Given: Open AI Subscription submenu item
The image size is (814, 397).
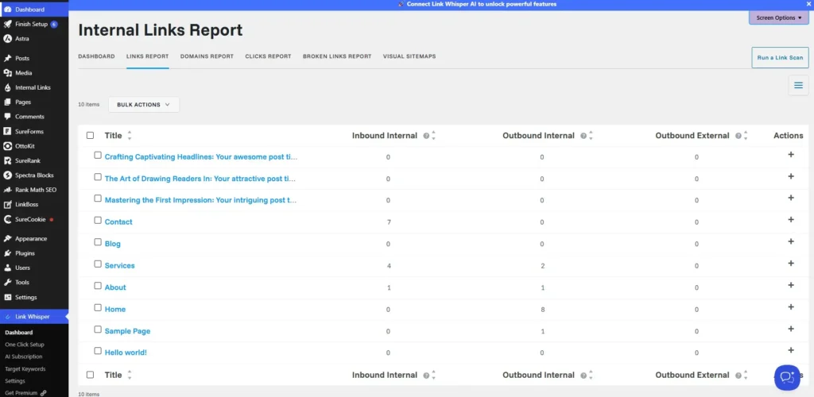Looking at the screenshot, I should [23, 357].
